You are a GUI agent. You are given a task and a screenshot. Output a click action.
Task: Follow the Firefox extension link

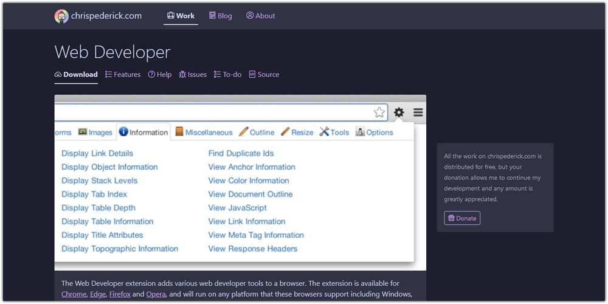click(x=120, y=294)
